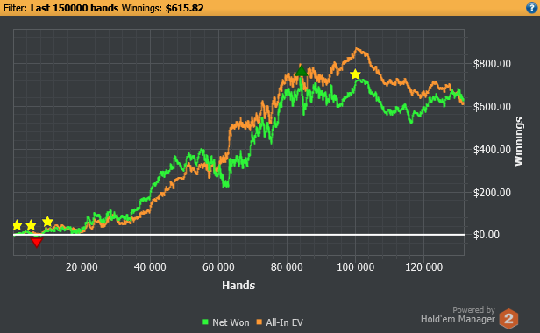Click the 100 000 hands axis label

(x=355, y=267)
